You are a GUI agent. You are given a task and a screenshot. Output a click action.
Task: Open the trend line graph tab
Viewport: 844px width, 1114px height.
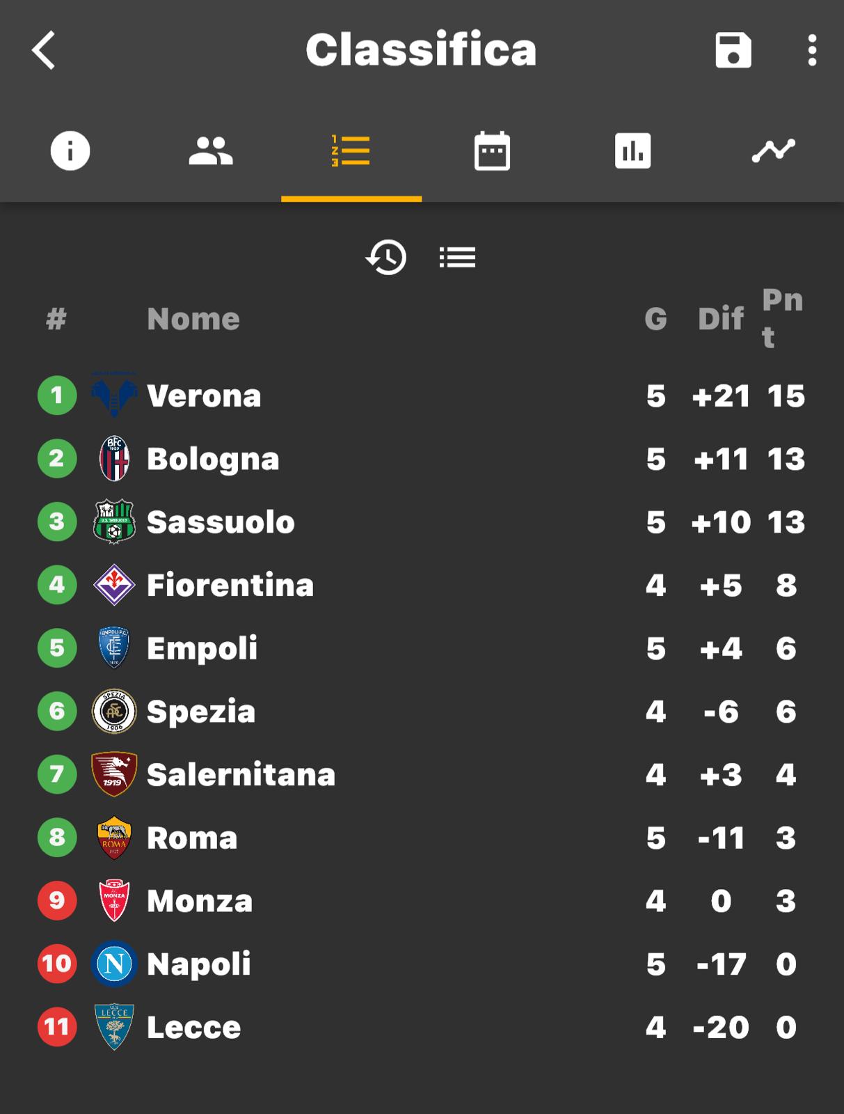774,150
